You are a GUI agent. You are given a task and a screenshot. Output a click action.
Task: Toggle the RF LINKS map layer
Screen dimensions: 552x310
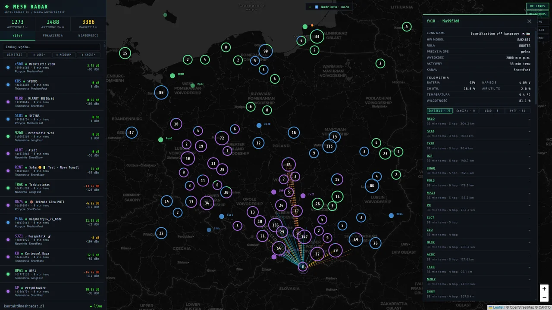point(537,6)
